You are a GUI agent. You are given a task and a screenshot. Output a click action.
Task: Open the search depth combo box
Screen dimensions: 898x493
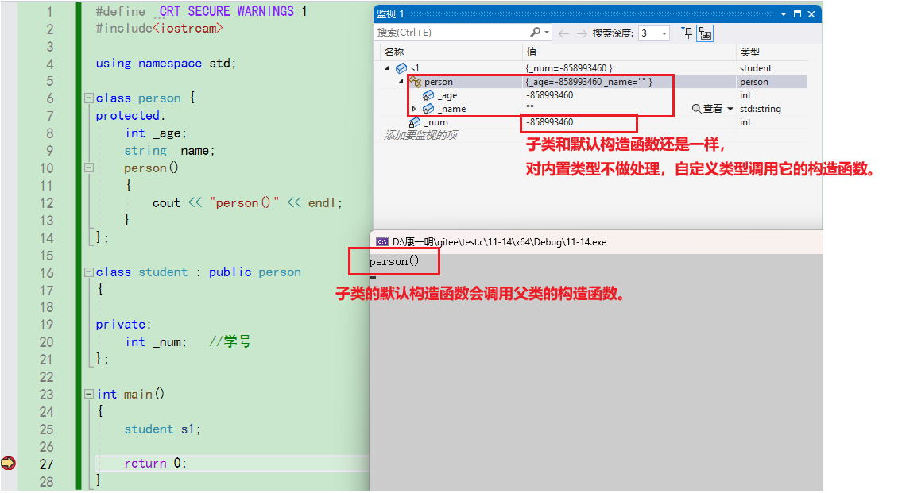pos(654,33)
